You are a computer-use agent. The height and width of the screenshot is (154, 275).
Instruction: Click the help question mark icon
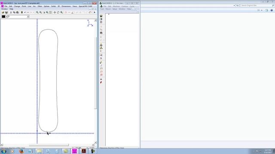click(272, 10)
